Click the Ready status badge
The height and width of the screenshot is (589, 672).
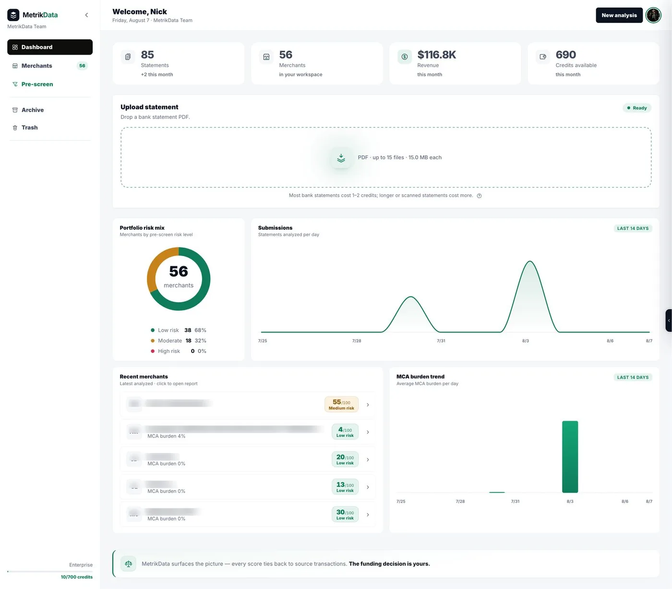pos(637,108)
